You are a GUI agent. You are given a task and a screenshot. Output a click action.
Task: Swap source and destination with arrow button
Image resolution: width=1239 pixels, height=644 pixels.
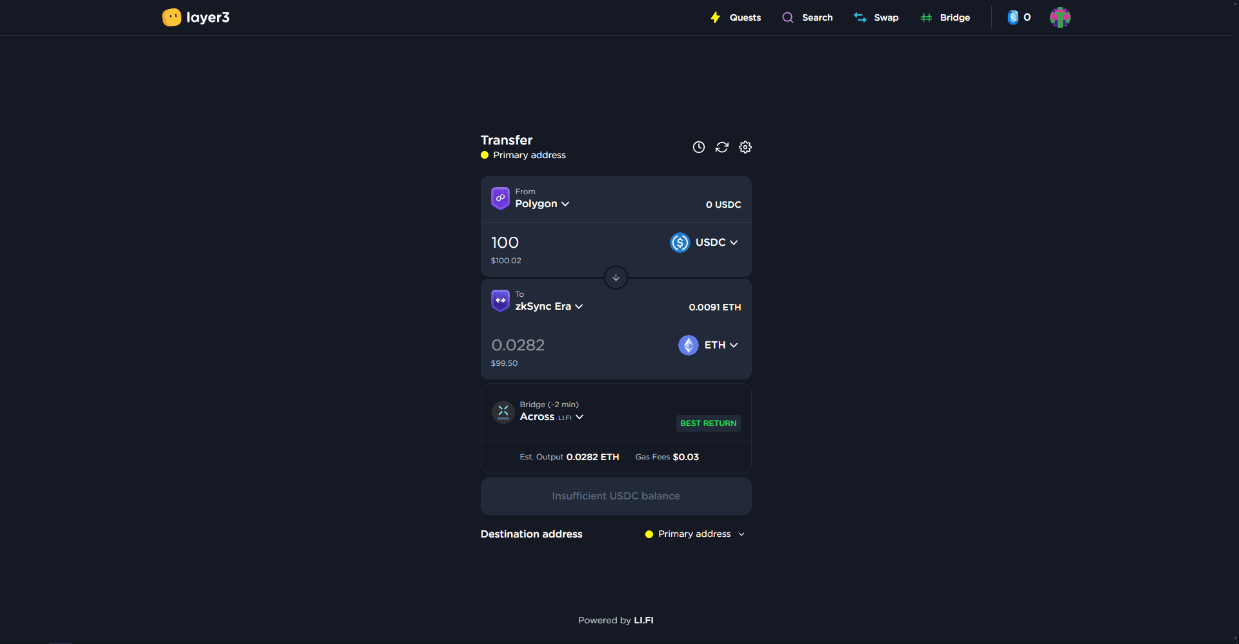coord(616,277)
